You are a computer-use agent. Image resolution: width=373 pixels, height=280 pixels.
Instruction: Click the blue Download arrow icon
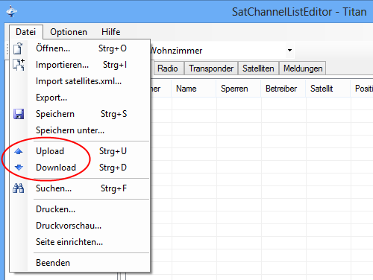(x=19, y=168)
